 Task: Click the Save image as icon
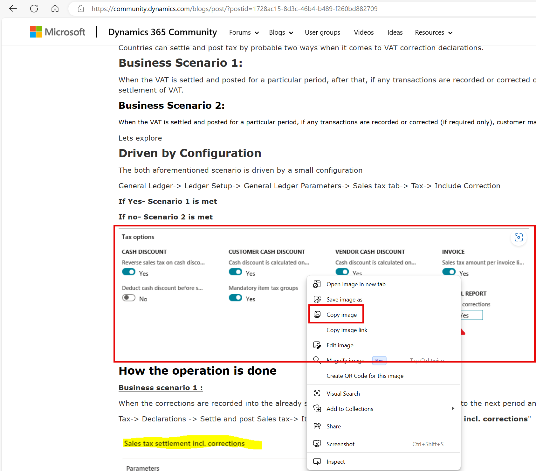[x=317, y=299]
